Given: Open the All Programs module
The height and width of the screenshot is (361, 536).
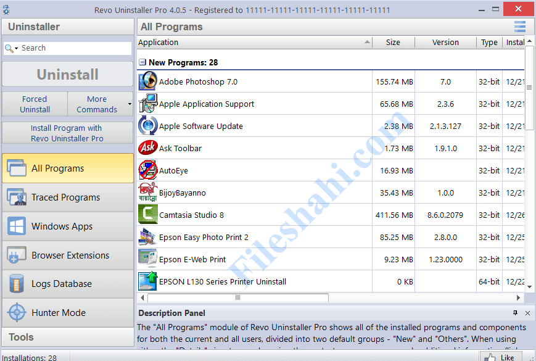Looking at the screenshot, I should coord(68,168).
